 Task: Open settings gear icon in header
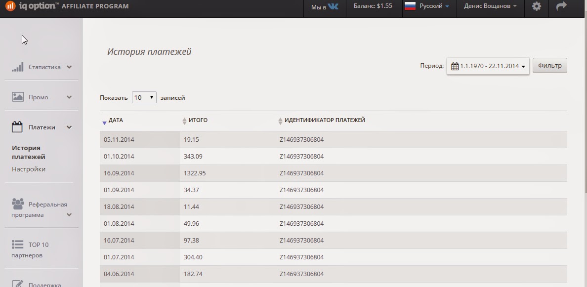click(x=537, y=6)
